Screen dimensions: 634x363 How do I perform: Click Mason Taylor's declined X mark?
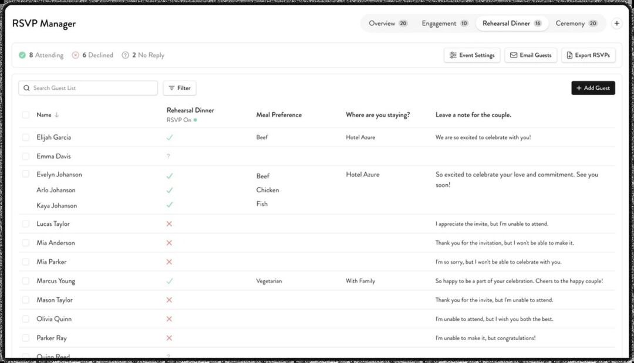click(x=169, y=300)
